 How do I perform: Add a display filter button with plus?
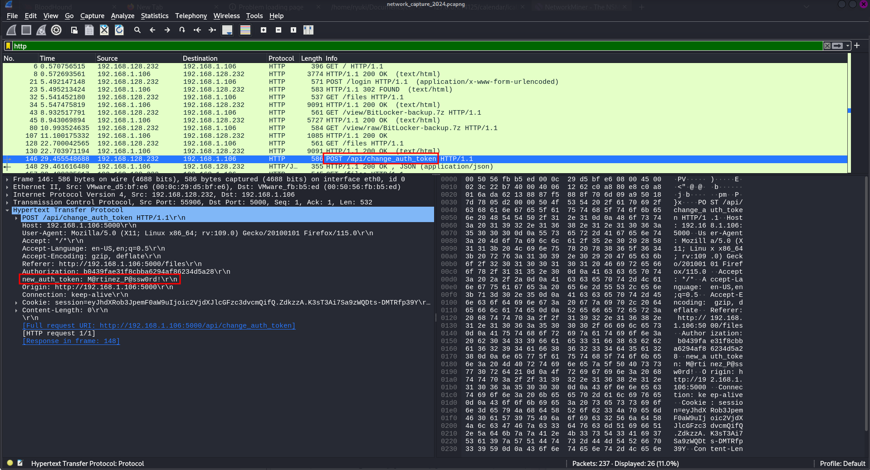(857, 46)
